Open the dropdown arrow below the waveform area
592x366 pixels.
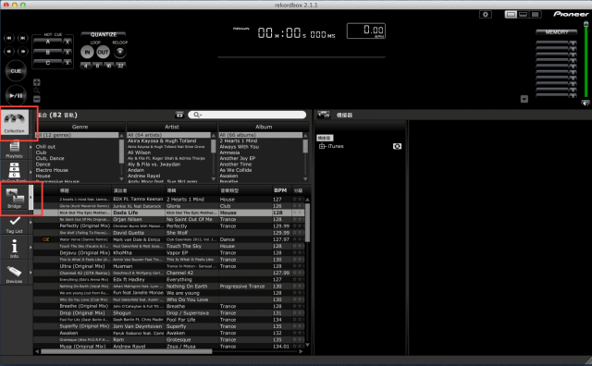524,99
